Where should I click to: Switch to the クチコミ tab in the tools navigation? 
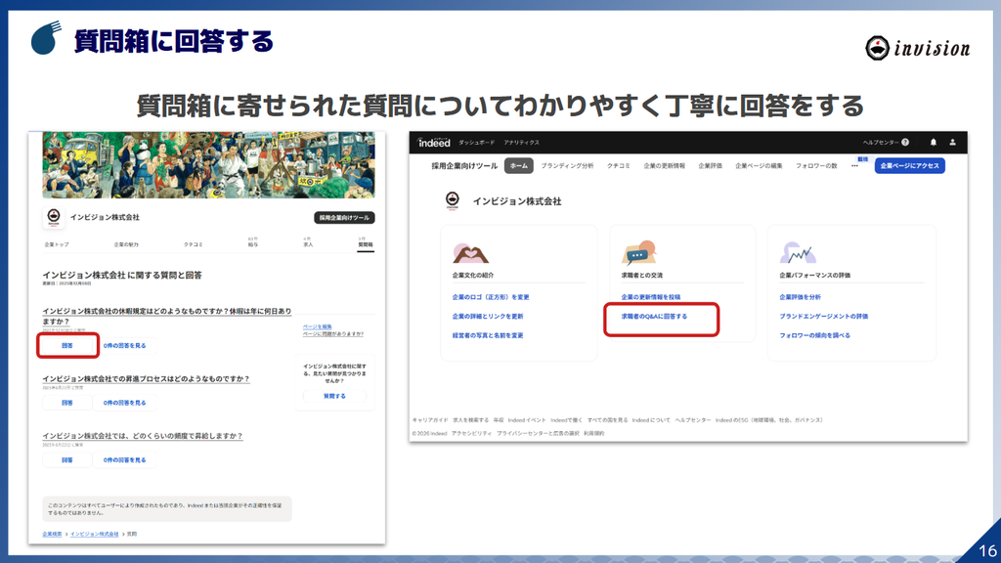coord(618,166)
